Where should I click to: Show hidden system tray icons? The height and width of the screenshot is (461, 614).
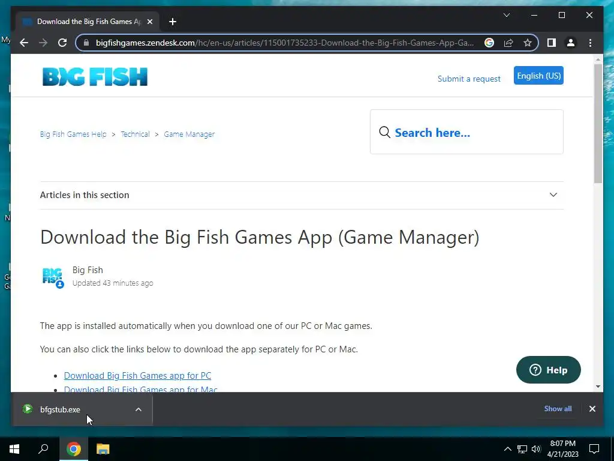[507, 449]
